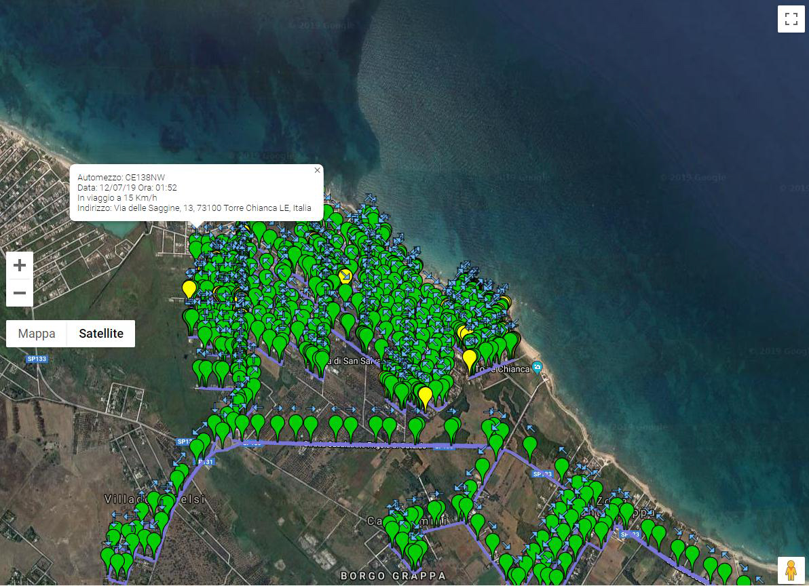Select yellow marker left of Torre Chianca label
The width and height of the screenshot is (809, 586).
(469, 357)
